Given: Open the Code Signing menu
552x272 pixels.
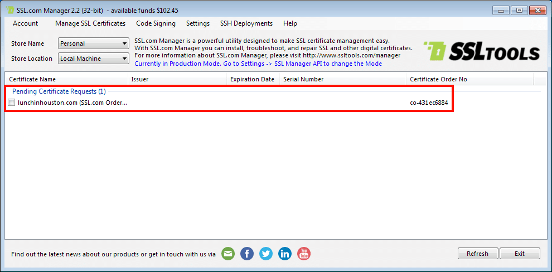Looking at the screenshot, I should pos(156,23).
